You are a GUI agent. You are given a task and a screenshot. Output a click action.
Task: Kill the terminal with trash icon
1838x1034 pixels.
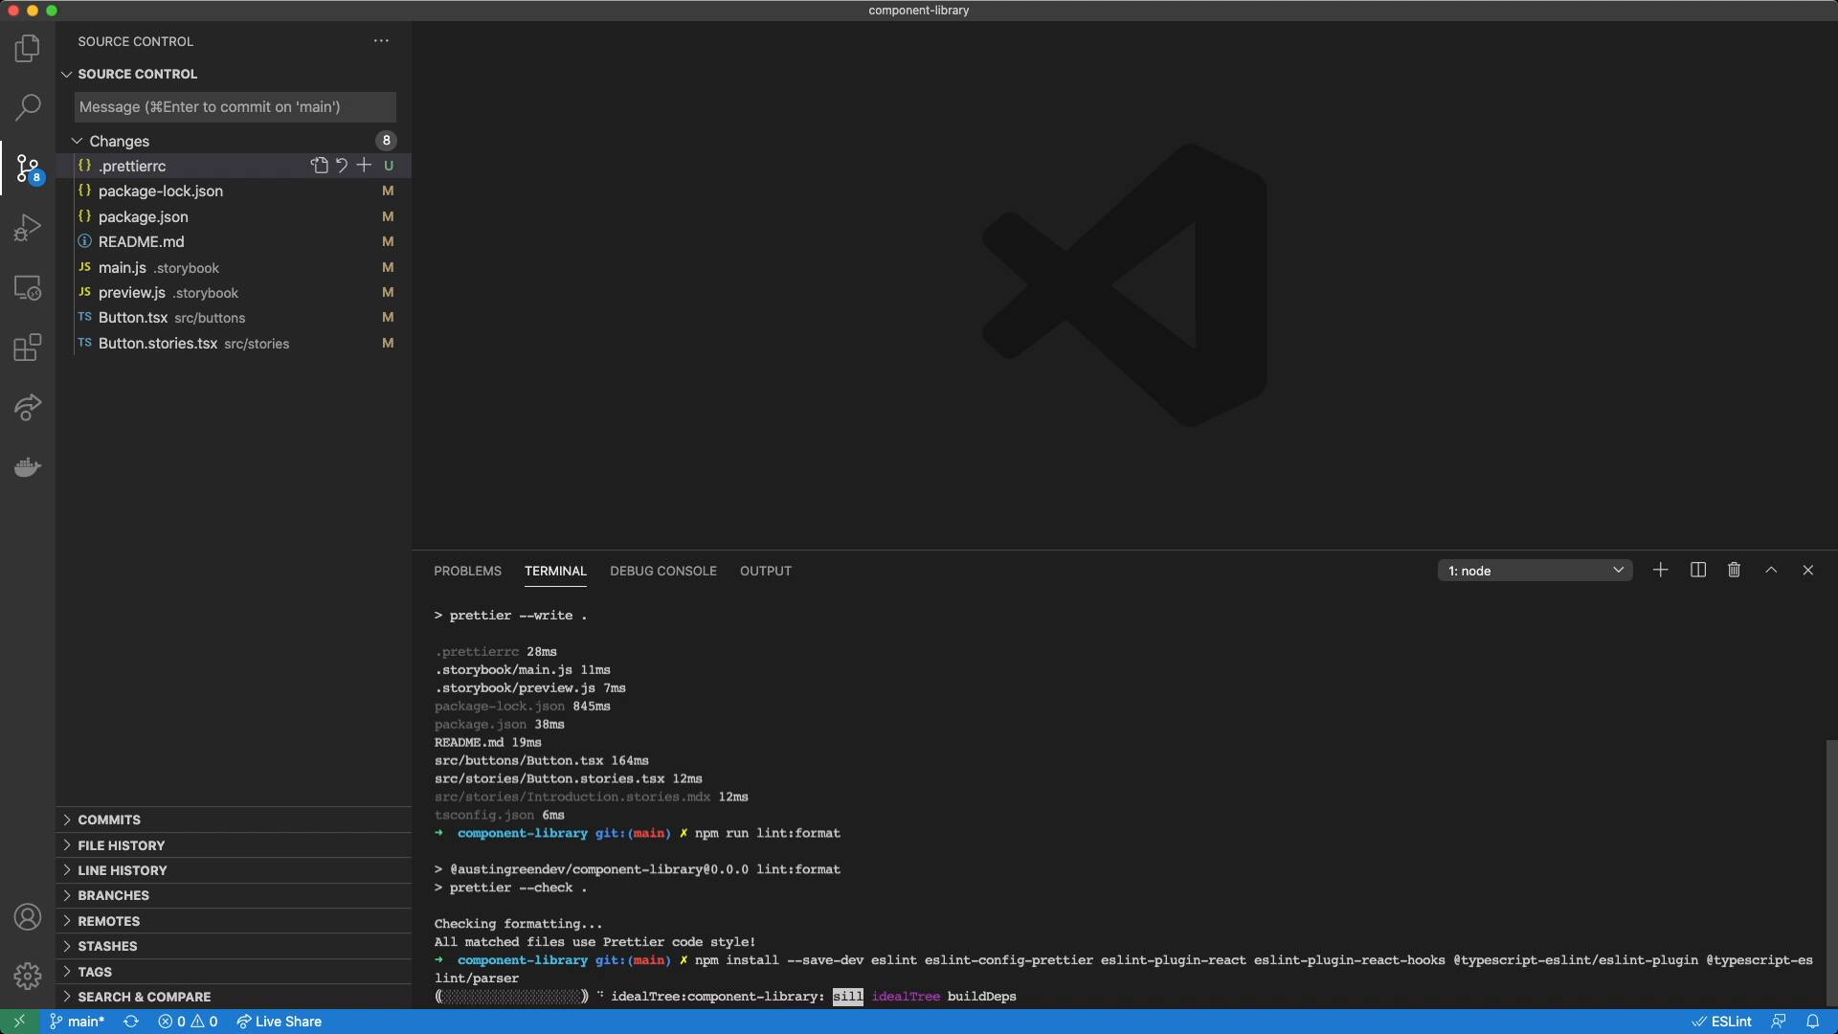(1734, 571)
